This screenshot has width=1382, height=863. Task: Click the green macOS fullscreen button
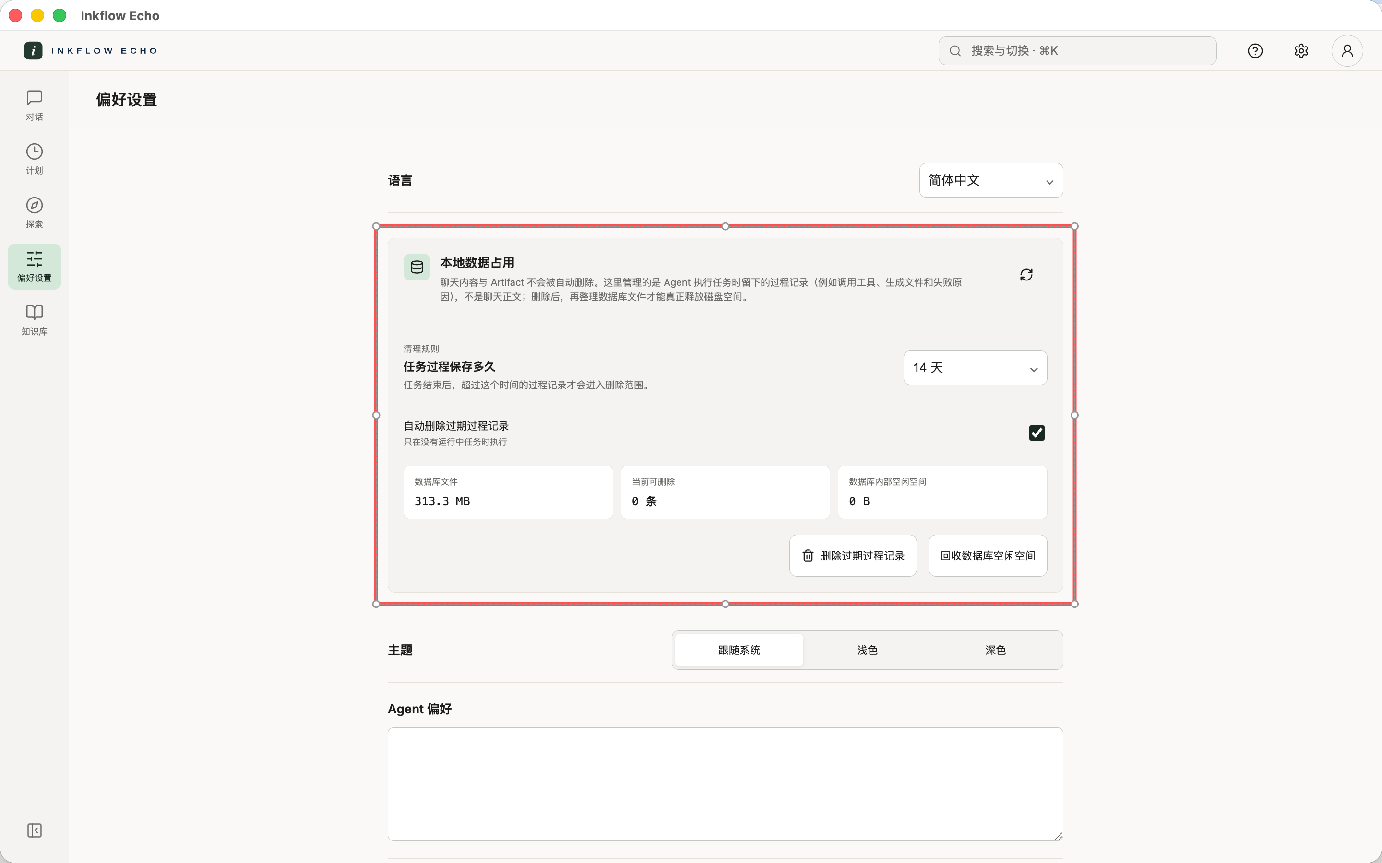coord(60,15)
